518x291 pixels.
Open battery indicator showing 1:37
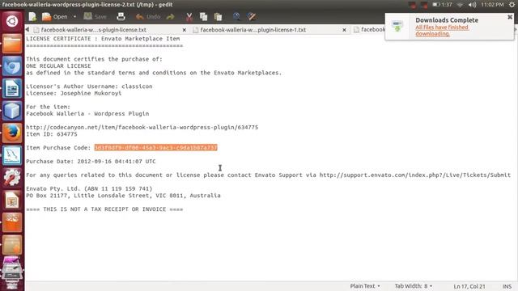coord(442,5)
